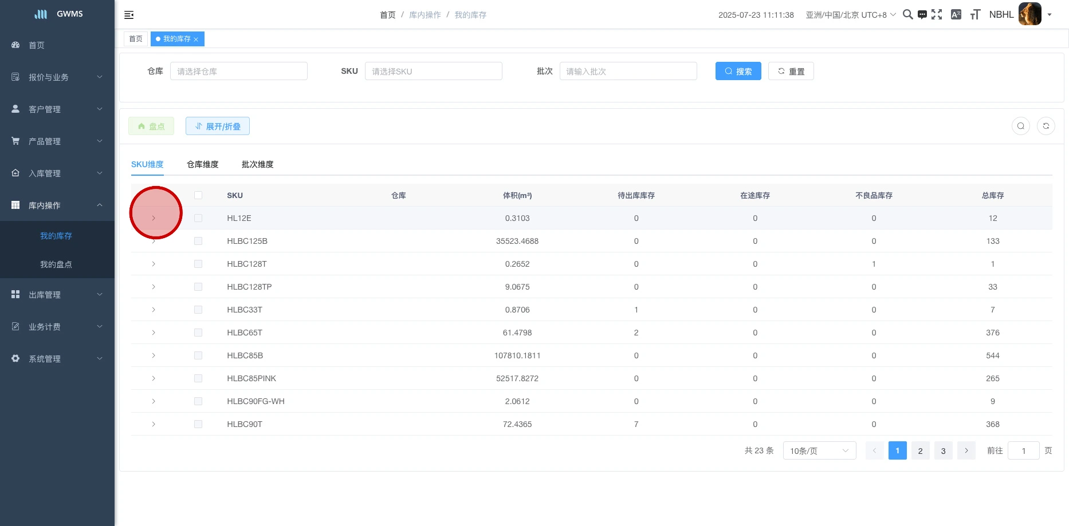The image size is (1069, 526).
Task: Expand the HLBC128T row
Action: 154,264
